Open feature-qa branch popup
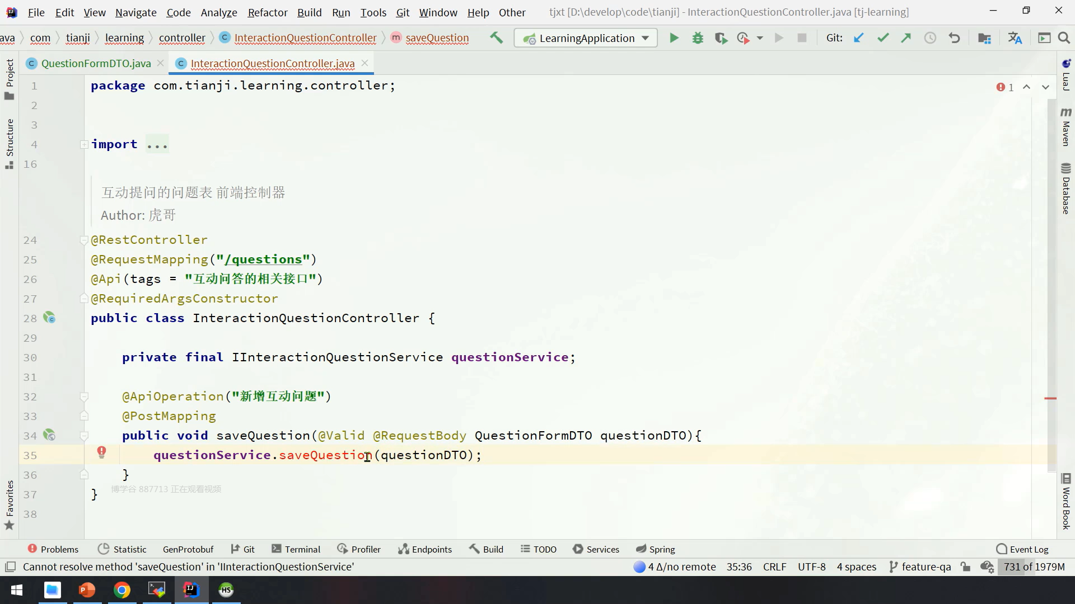This screenshot has width=1075, height=604. point(920,567)
